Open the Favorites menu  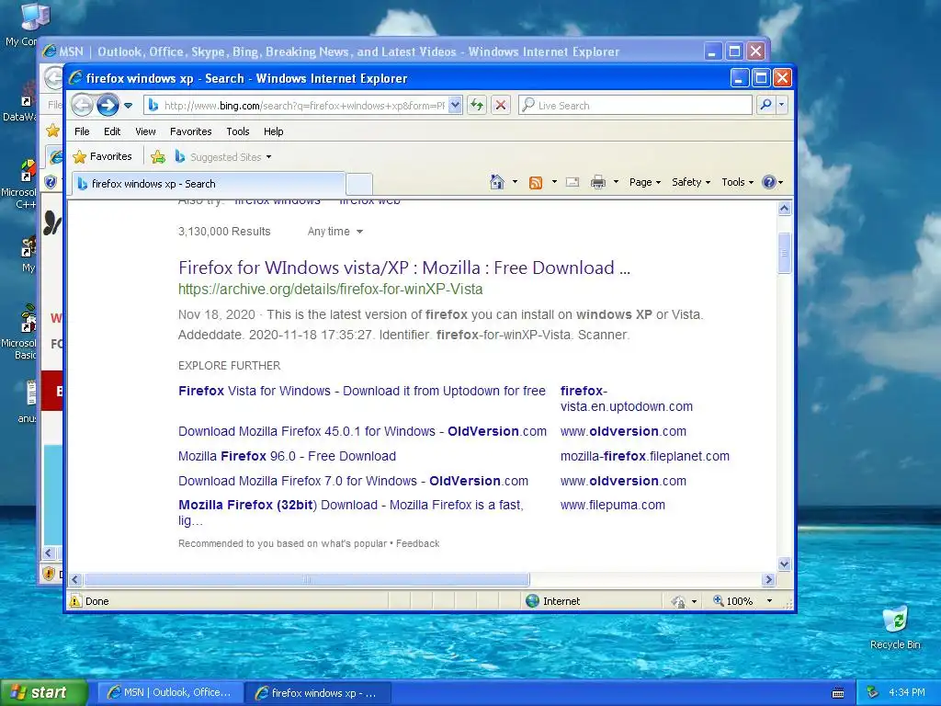[x=191, y=131]
